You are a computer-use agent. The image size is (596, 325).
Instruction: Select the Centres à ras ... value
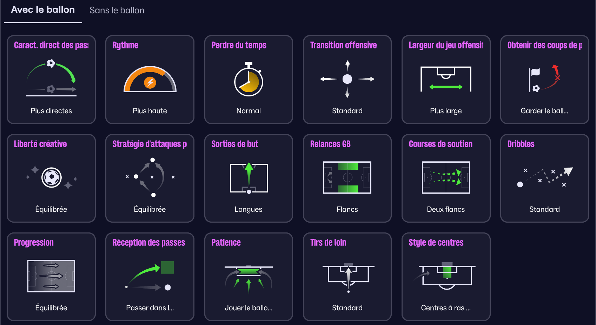[x=446, y=308]
